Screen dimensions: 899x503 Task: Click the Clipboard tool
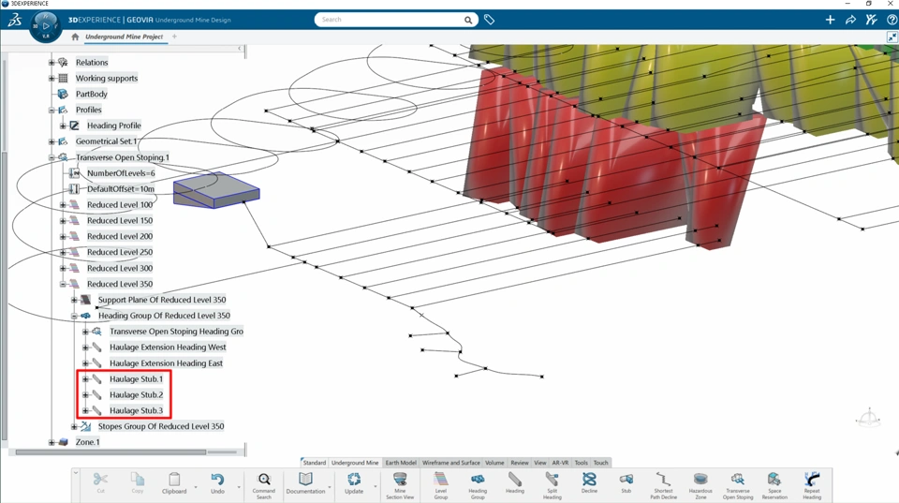(x=174, y=482)
